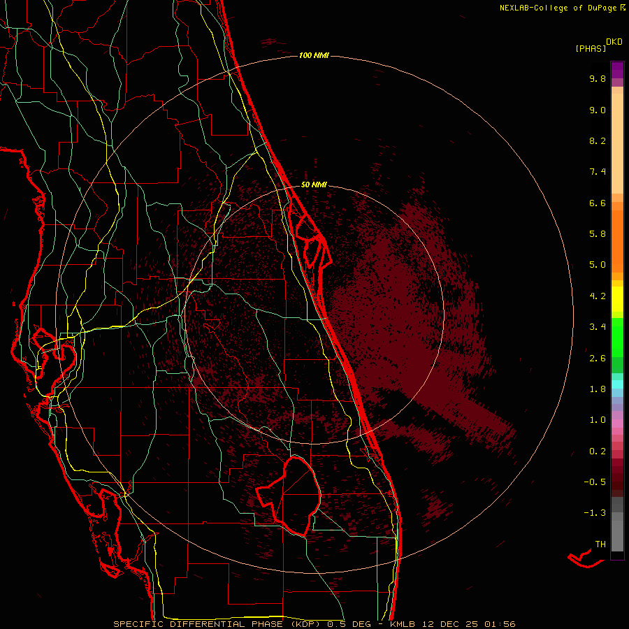Click the 0.2 scale value
The width and height of the screenshot is (629, 629).
point(598,451)
